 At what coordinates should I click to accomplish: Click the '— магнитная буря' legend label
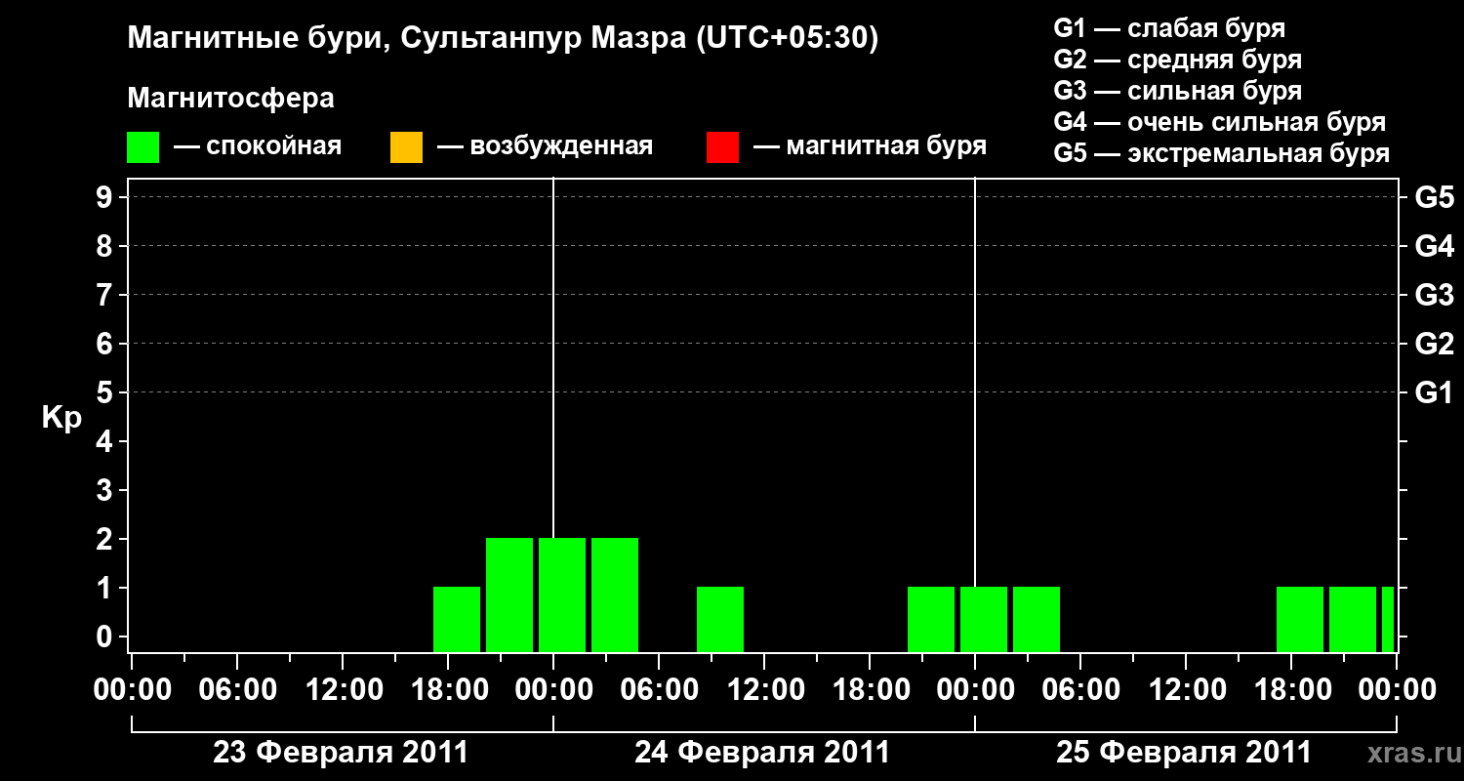tap(870, 147)
